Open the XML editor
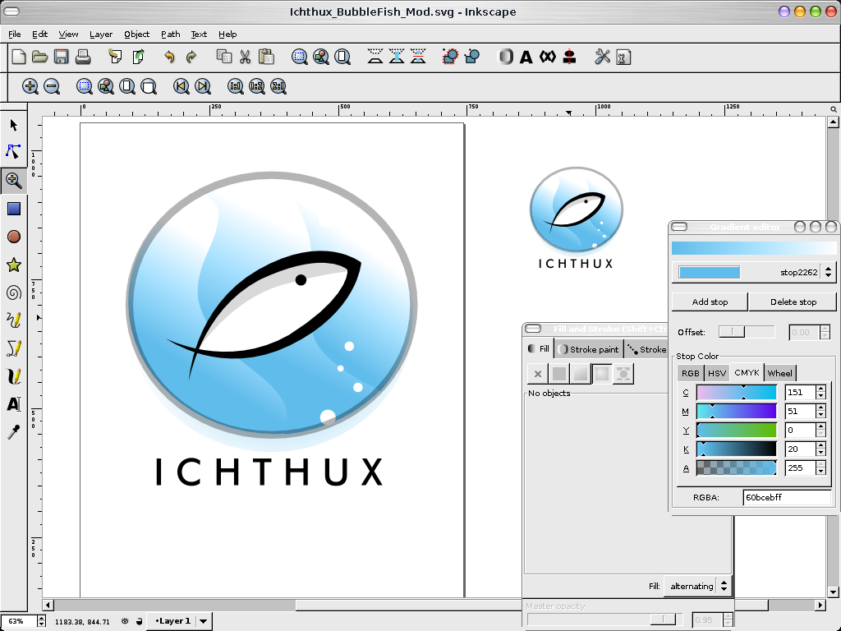Viewport: 841px width, 631px height. (x=548, y=57)
